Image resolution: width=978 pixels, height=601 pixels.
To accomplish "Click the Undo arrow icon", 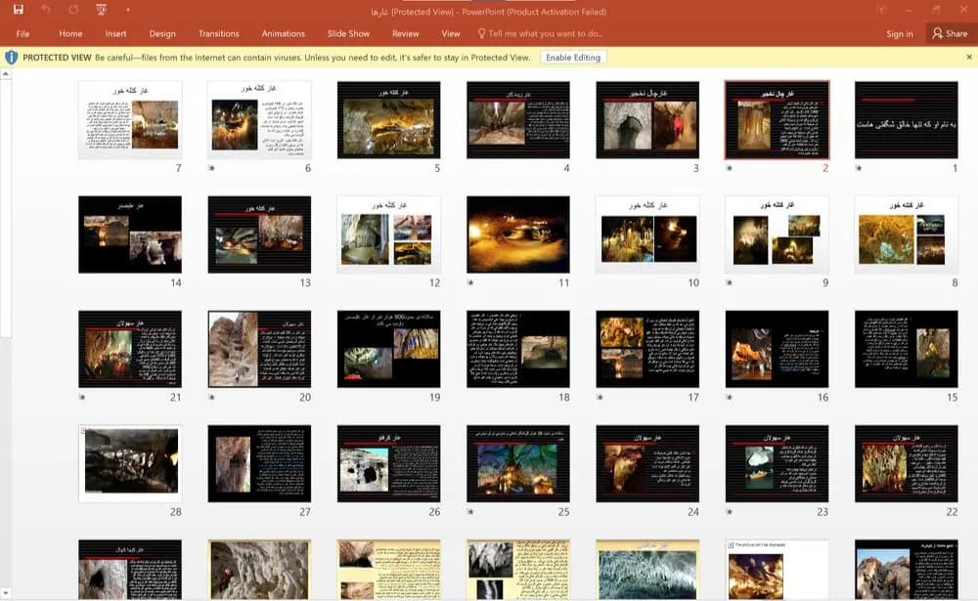I will pos(46,10).
